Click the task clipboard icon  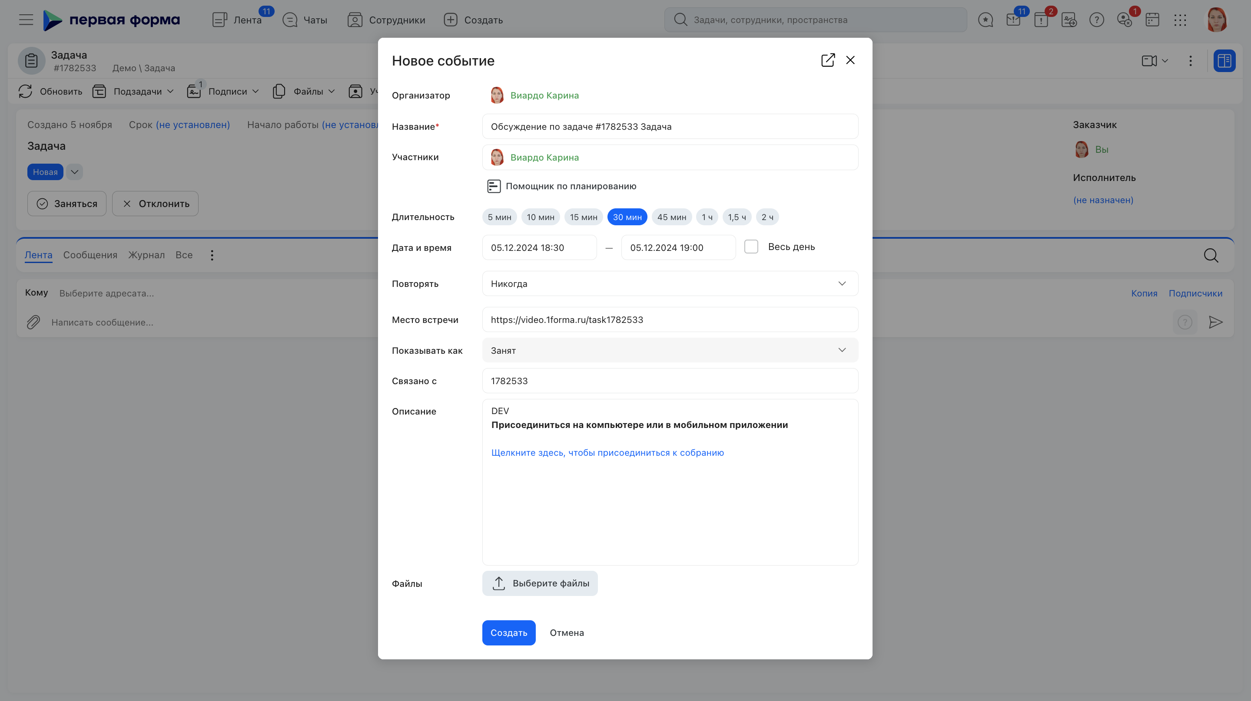(32, 61)
